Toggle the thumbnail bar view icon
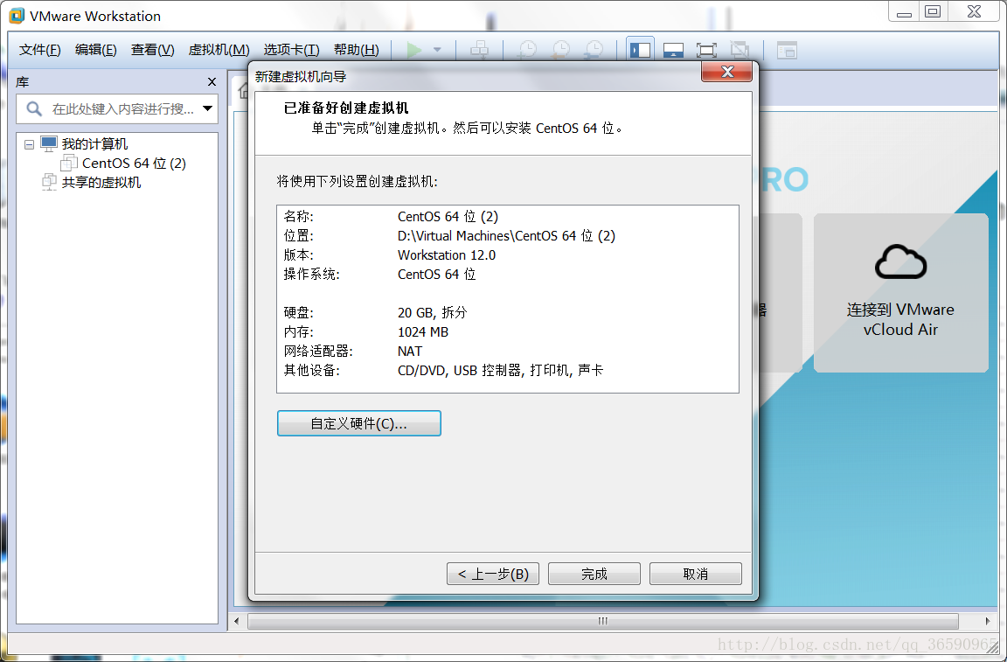This screenshot has height=662, width=1007. click(x=673, y=50)
